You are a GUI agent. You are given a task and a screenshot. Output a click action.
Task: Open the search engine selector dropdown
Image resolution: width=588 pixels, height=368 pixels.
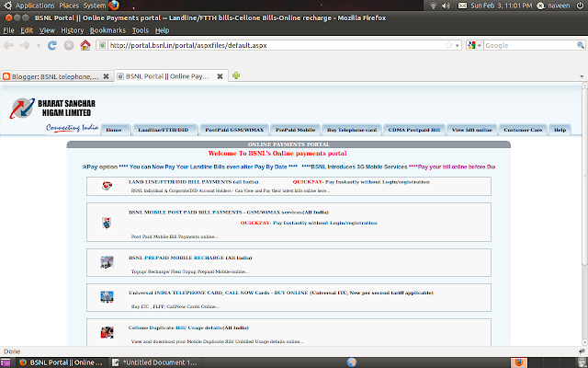click(474, 45)
